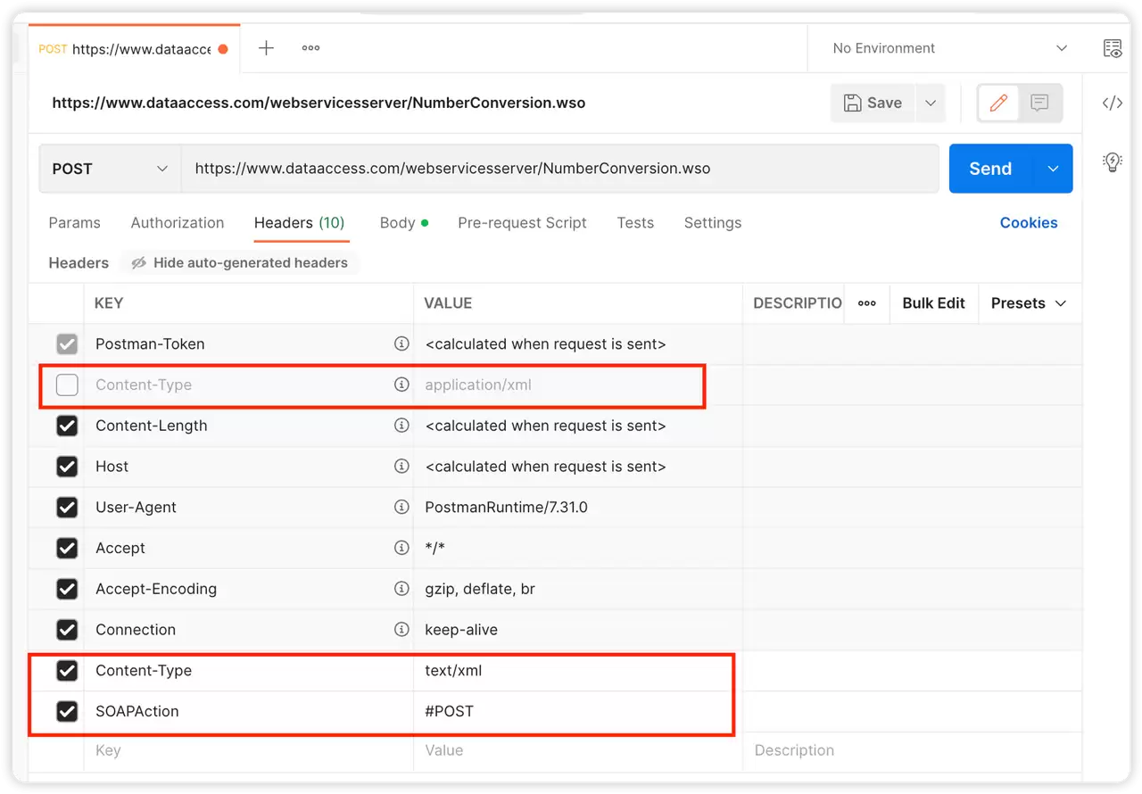Uncheck the text/xml Content-Type checkbox
Screen dimensions: 1142x794
pyautogui.click(x=67, y=670)
